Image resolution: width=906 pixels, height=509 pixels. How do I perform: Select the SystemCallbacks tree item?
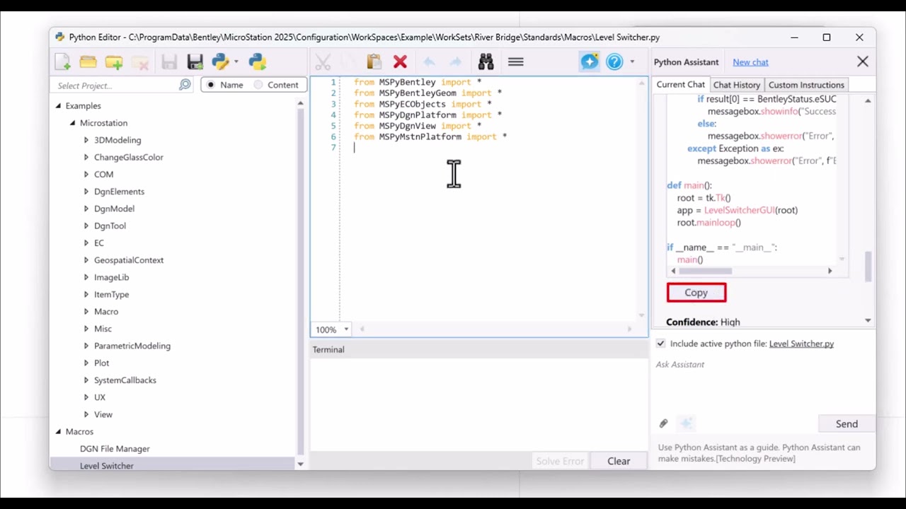(x=125, y=380)
